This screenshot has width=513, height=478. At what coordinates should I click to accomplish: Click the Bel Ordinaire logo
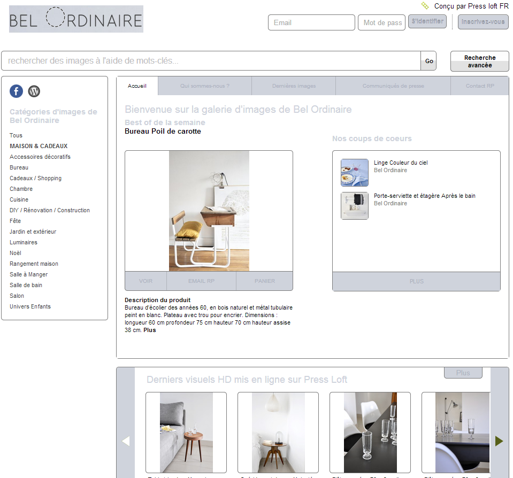point(76,19)
